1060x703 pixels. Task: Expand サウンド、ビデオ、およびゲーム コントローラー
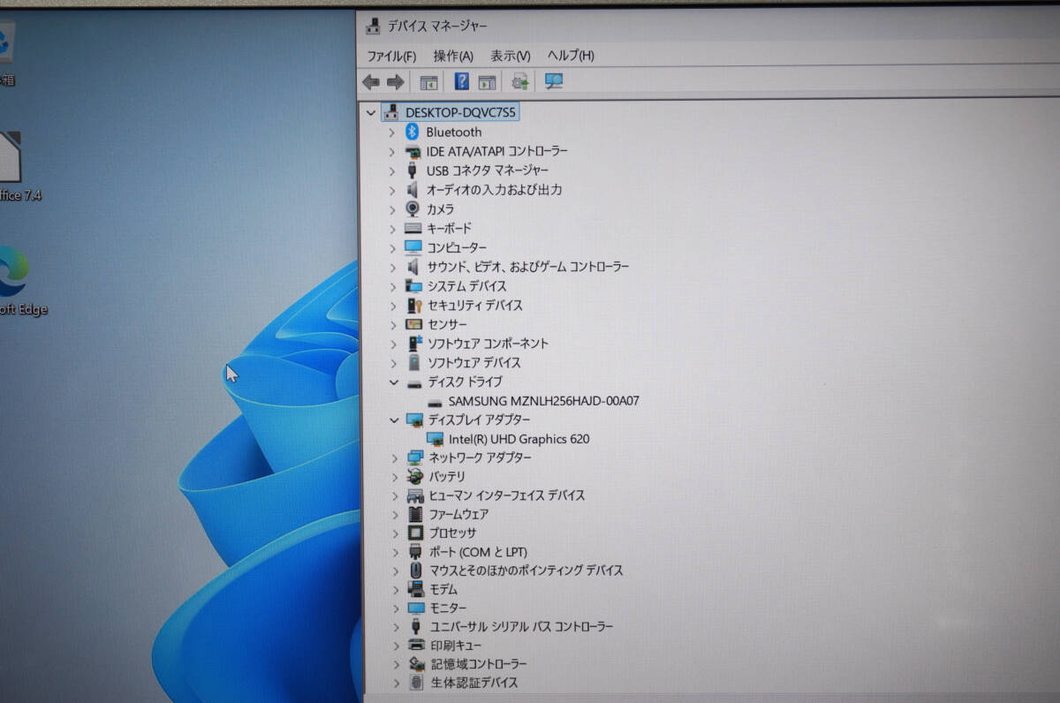point(393,267)
